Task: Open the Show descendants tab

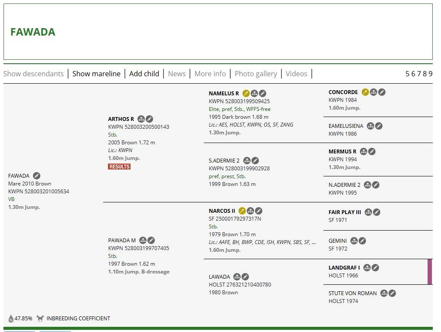Action: (x=33, y=74)
